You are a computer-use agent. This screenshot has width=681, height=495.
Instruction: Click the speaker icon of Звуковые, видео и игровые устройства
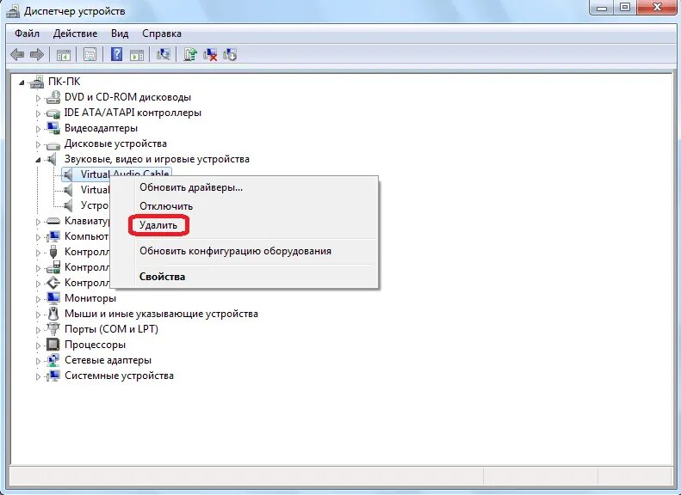(x=53, y=159)
